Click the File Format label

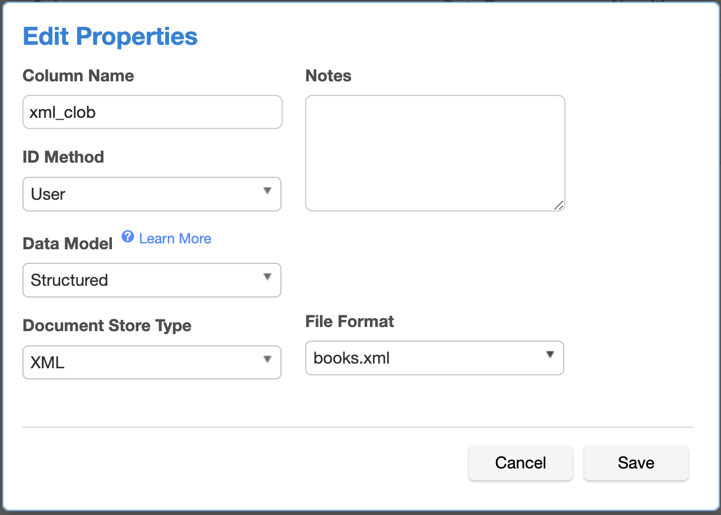349,322
